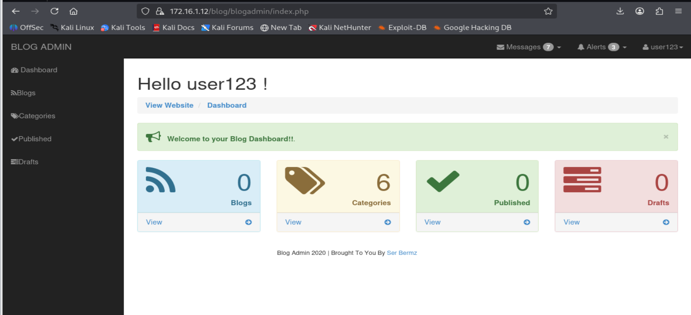Click the Published count number 0
Screen dimensions: 691x315
click(x=522, y=182)
